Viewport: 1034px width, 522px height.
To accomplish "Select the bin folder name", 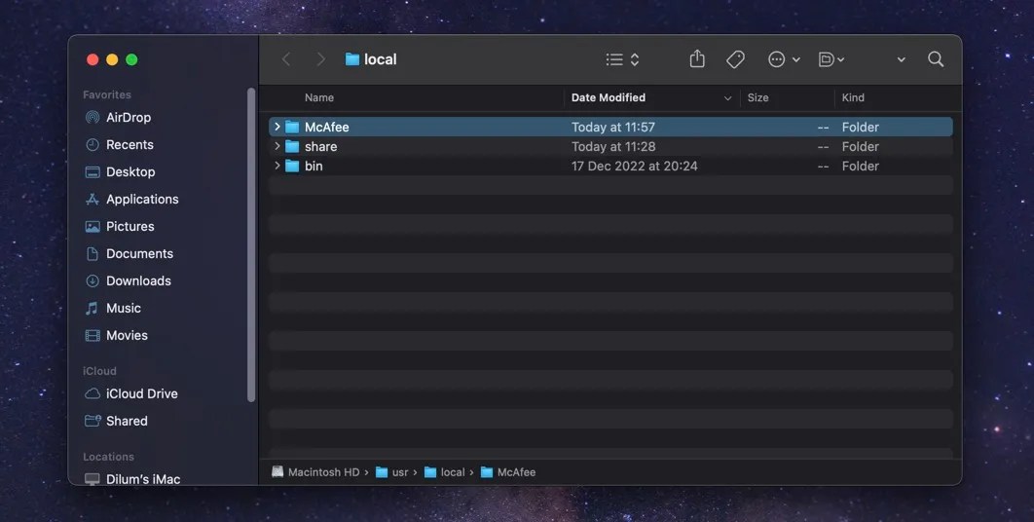I will (314, 166).
